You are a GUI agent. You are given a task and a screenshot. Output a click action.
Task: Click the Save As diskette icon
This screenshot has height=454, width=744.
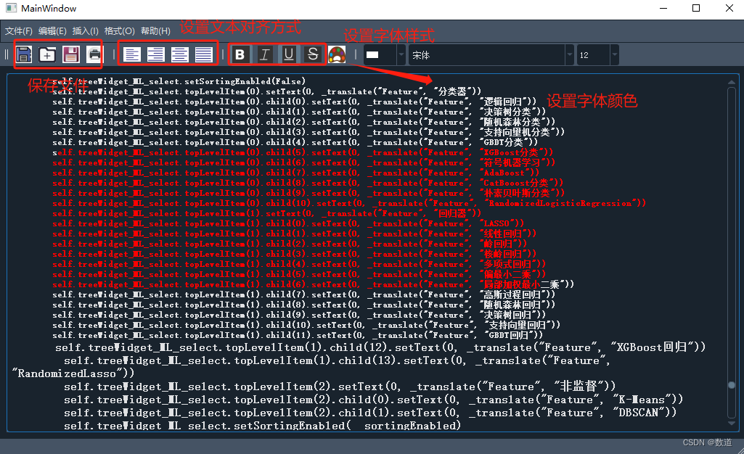(70, 54)
